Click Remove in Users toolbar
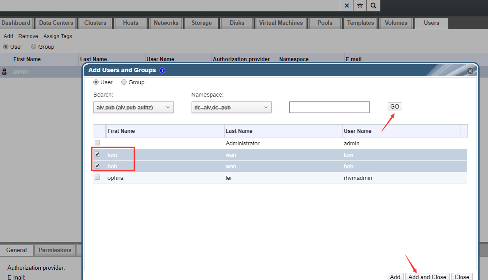This screenshot has height=280, width=488. pyautogui.click(x=28, y=36)
